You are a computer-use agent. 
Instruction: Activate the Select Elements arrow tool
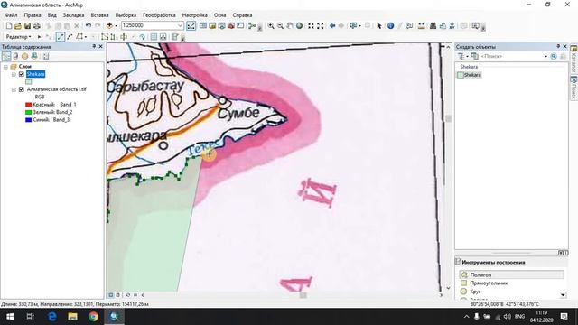click(x=379, y=26)
